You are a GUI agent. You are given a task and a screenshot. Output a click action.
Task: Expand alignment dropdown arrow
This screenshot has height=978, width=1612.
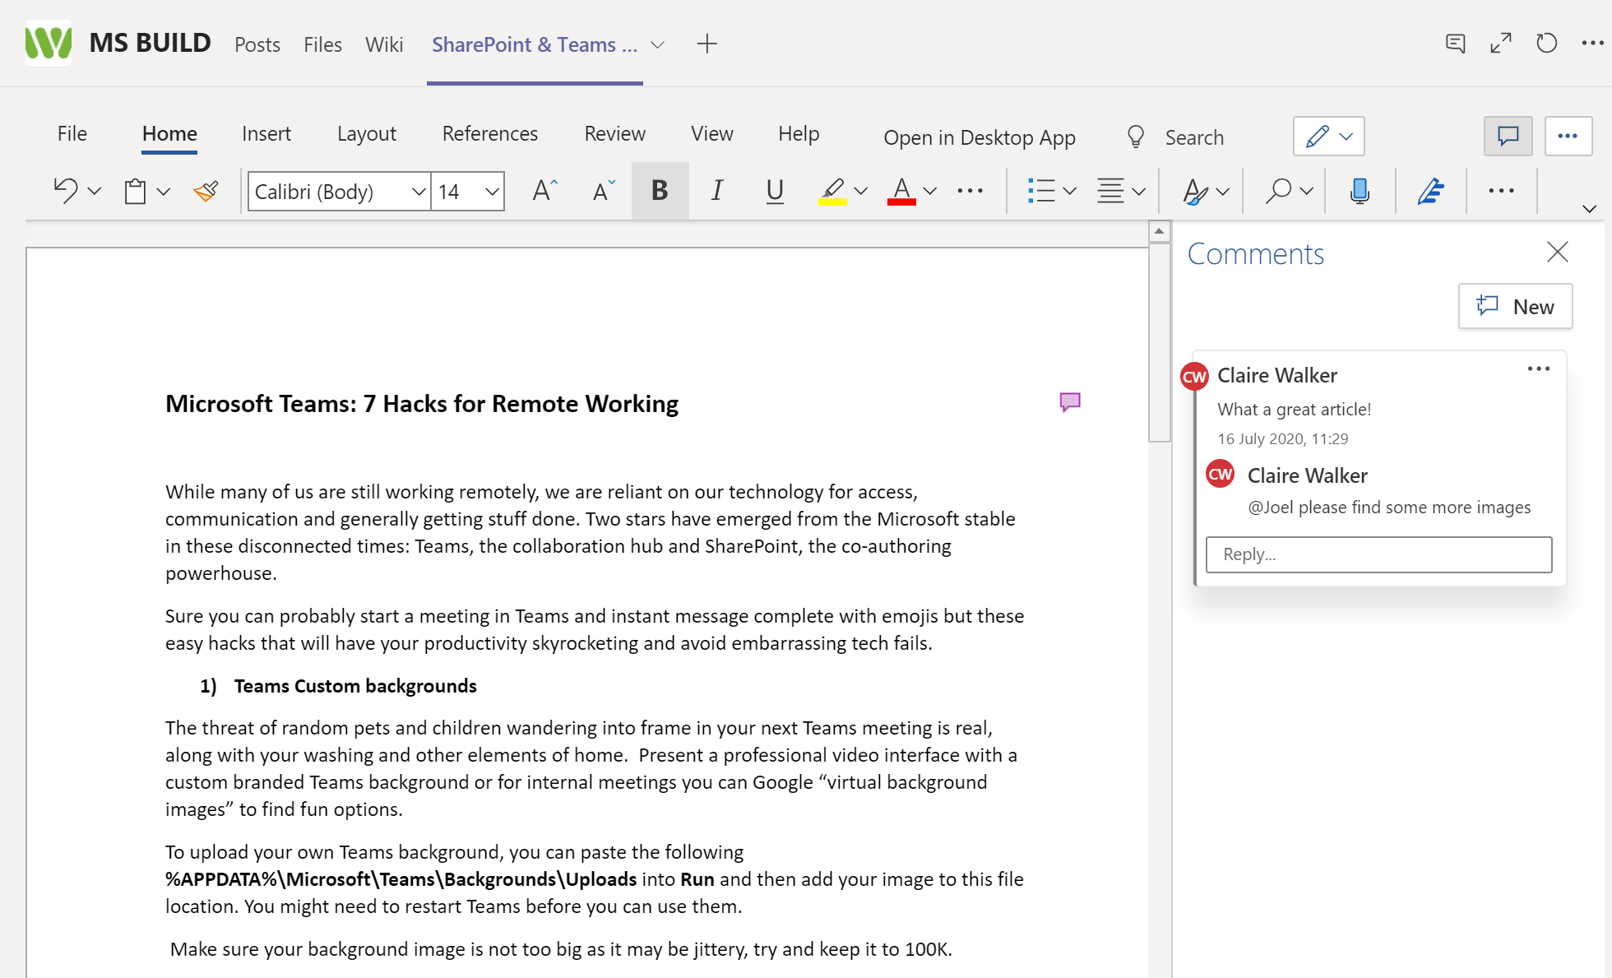tap(1138, 191)
